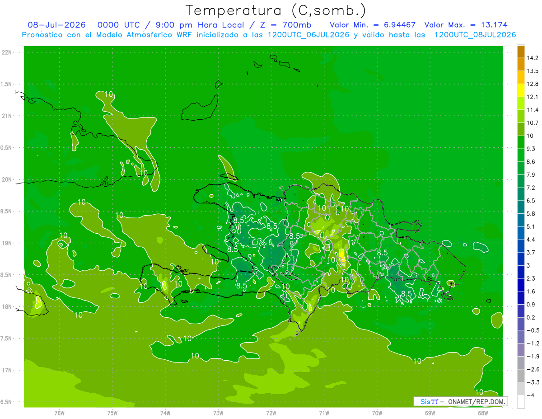Select valid-until stamp "1200UTC_08JUL2026"
The height and width of the screenshot is (419, 542).
point(475,35)
